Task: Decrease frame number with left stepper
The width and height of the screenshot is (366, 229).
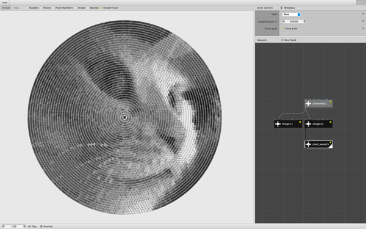Action: tap(3, 227)
